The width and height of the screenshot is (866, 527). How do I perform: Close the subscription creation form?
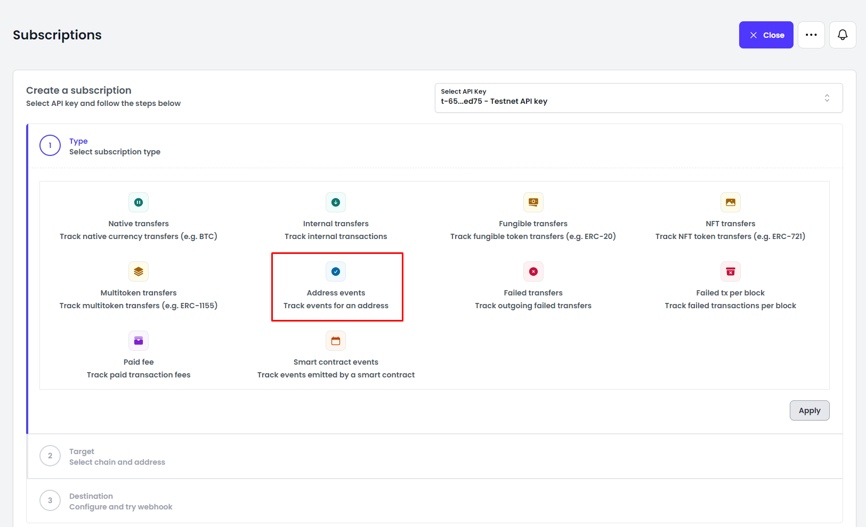pos(766,35)
